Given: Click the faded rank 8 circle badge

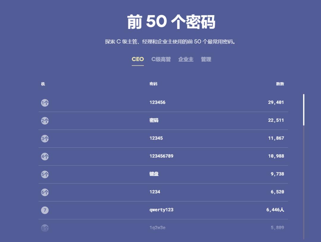Looking at the screenshot, I should pyautogui.click(x=45, y=228).
